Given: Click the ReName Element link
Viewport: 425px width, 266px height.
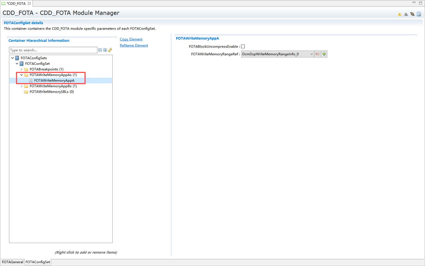Looking at the screenshot, I should pos(134,45).
